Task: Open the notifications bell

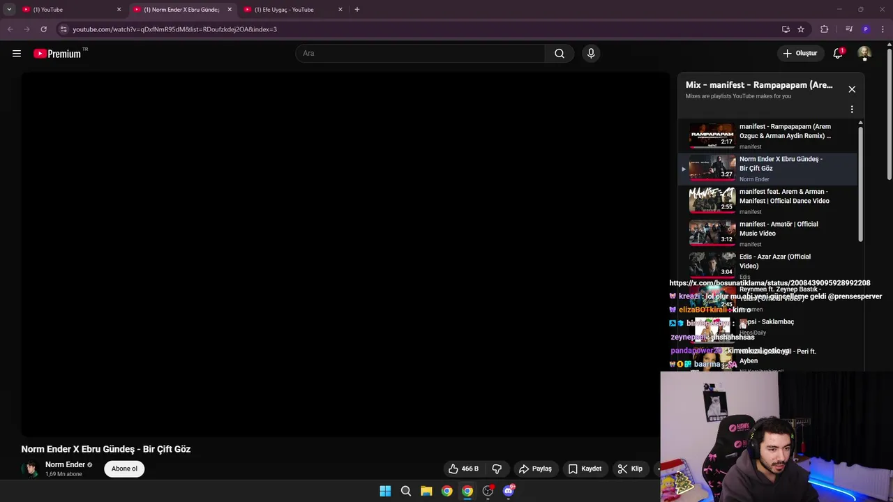Action: click(838, 54)
